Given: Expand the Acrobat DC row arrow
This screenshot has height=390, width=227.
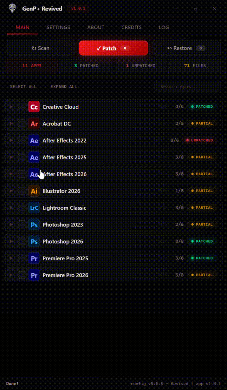Looking at the screenshot, I should (x=11, y=124).
